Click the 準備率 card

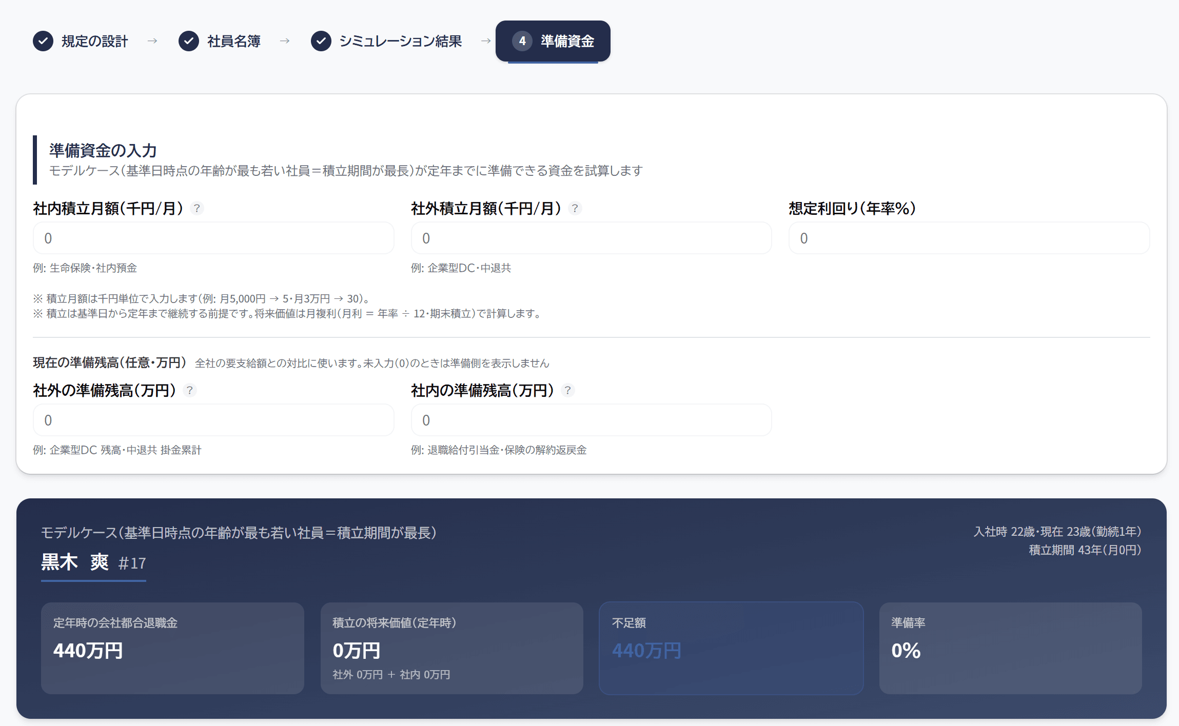point(1011,648)
